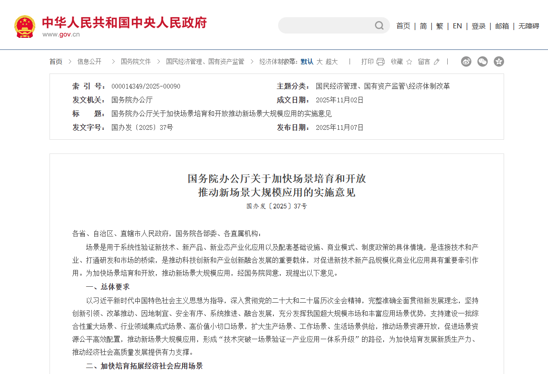Click the printer icon

click(x=380, y=62)
